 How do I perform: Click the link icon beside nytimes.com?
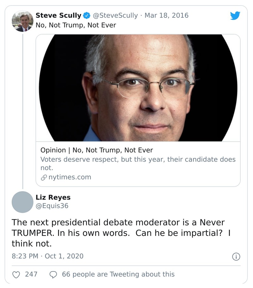(44, 177)
